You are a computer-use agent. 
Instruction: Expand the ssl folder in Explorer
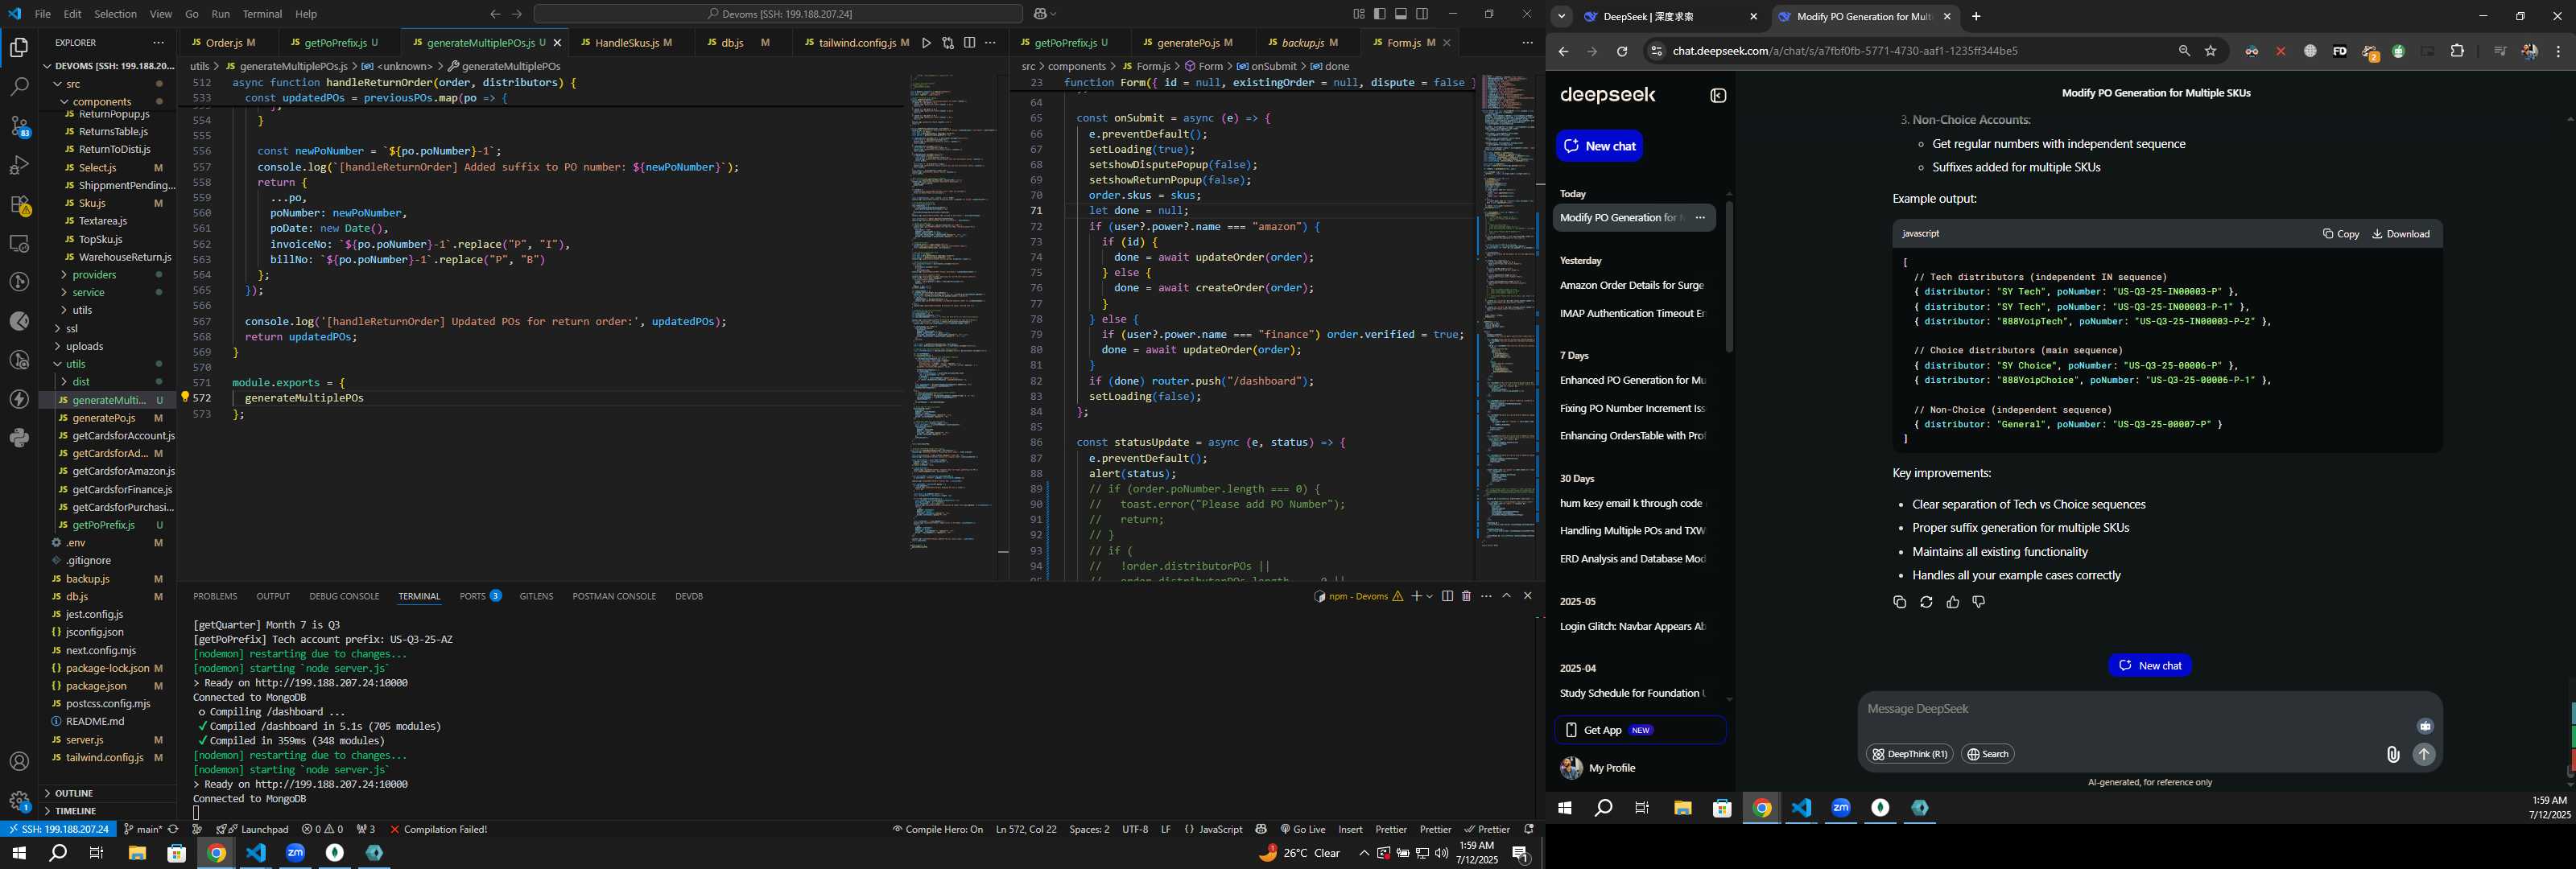pos(107,329)
